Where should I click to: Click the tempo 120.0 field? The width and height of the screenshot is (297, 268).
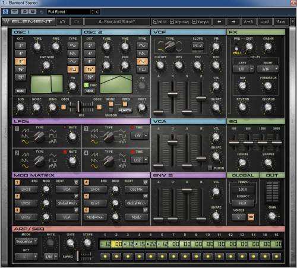tap(243, 189)
